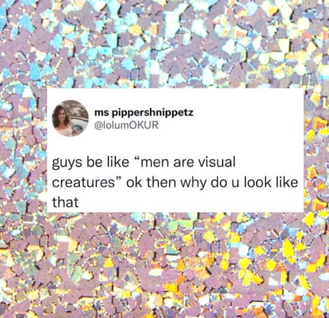Click the word "look" in the tweet
Image resolution: width=329 pixels, height=318 pixels.
click(x=257, y=183)
